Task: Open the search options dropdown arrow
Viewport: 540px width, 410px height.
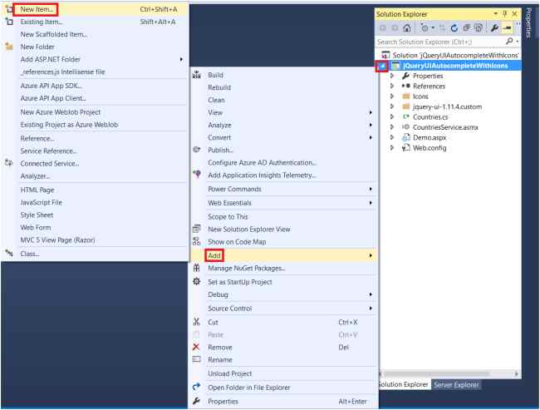Action: [x=518, y=42]
